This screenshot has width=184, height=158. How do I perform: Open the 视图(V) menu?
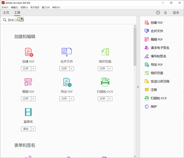pos(24,7)
